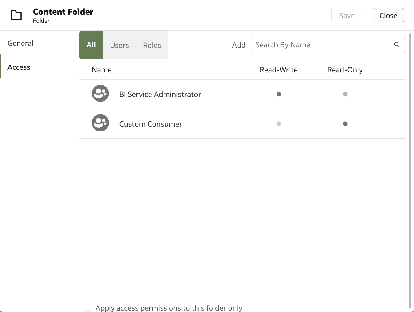
Task: Check apply access permissions to this folder only
Action: pos(88,308)
